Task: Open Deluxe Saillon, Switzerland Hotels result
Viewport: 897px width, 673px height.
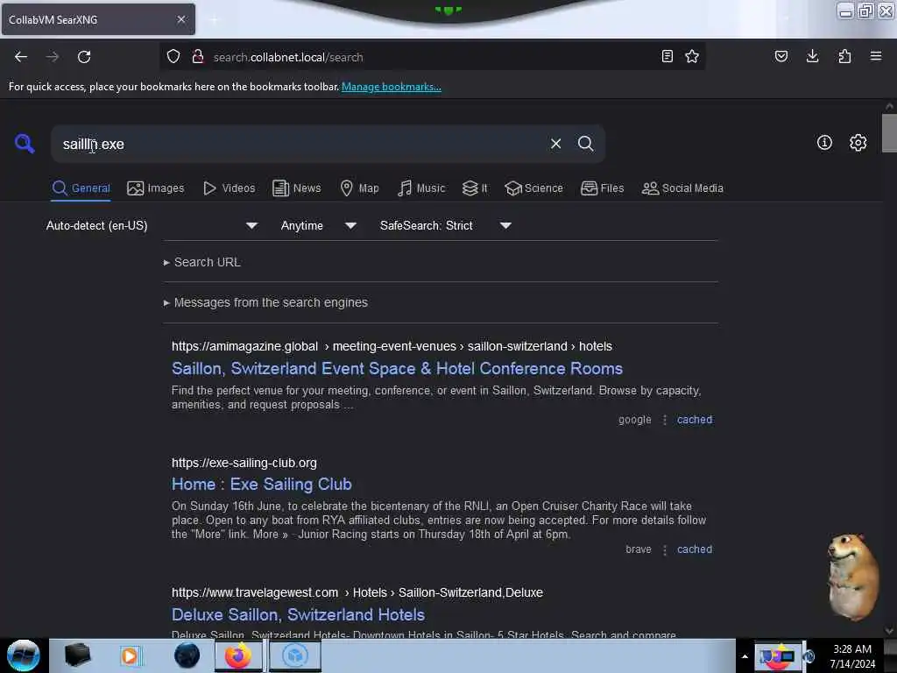Action: [298, 614]
